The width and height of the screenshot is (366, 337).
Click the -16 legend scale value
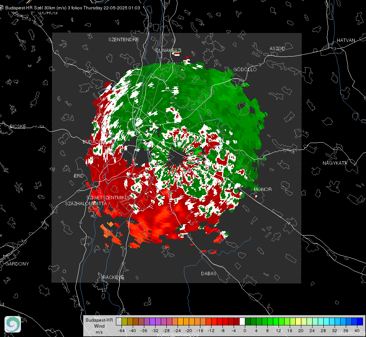(x=200, y=331)
